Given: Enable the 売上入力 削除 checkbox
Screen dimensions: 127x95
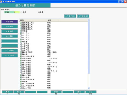Looking at the screenshot, I should (x=21, y=37).
